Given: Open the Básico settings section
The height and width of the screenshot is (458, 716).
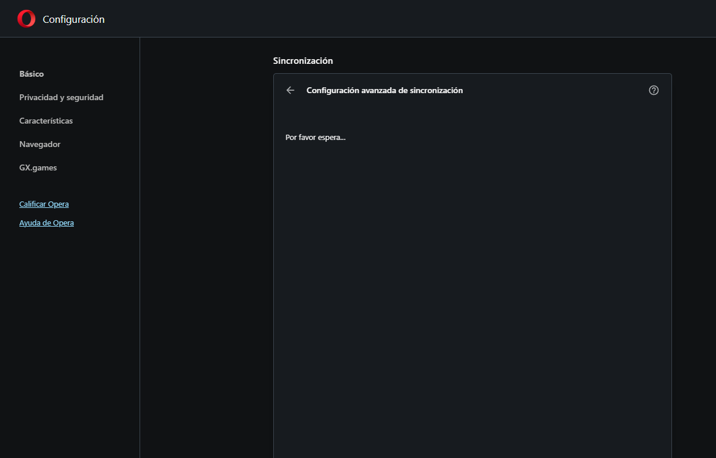Looking at the screenshot, I should coord(32,74).
